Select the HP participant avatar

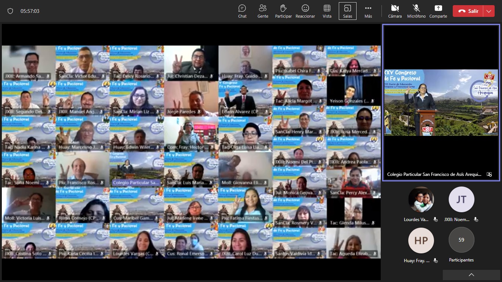tap(421, 241)
